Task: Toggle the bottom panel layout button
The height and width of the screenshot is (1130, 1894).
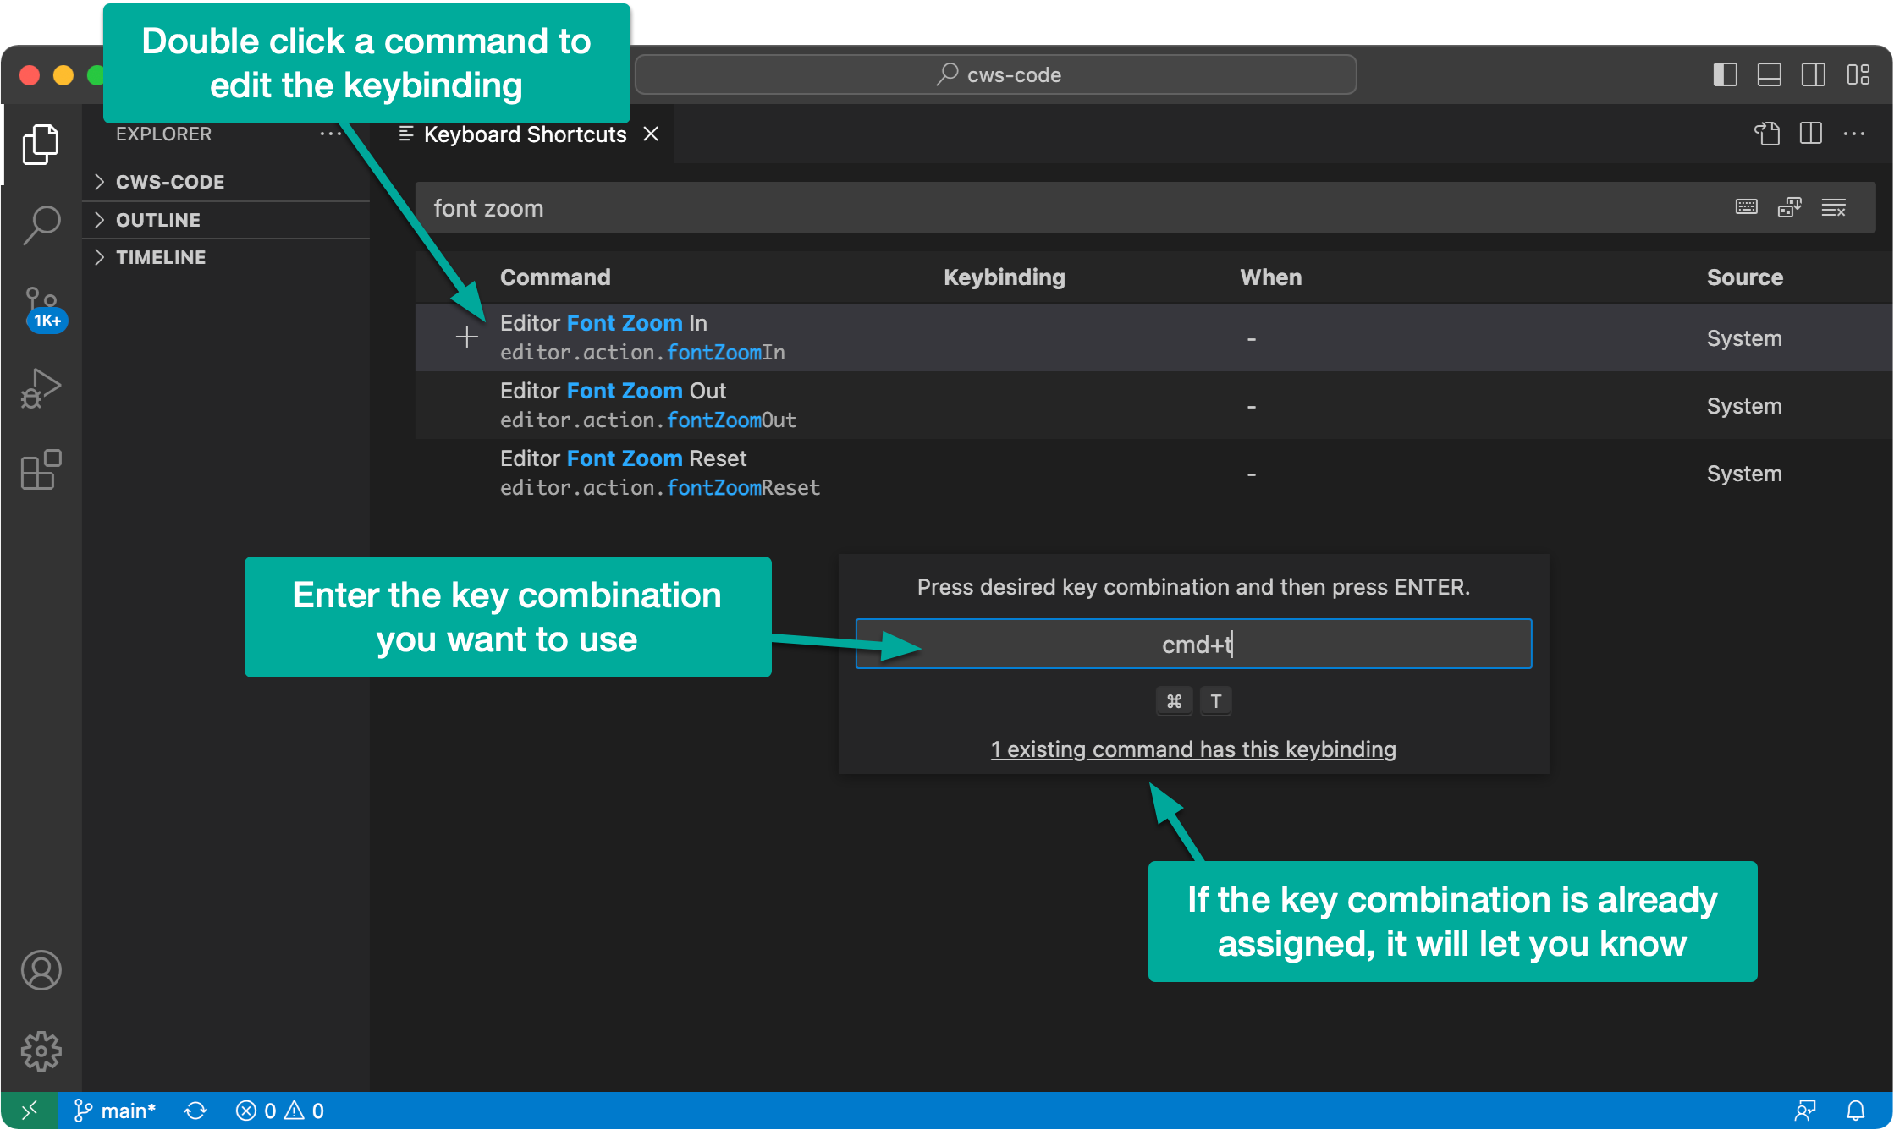Action: coord(1769,75)
